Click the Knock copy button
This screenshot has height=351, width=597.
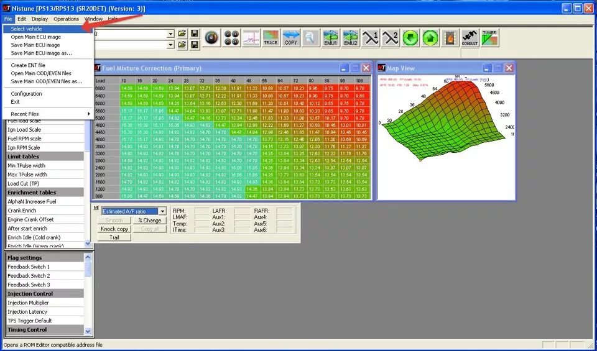tap(114, 229)
